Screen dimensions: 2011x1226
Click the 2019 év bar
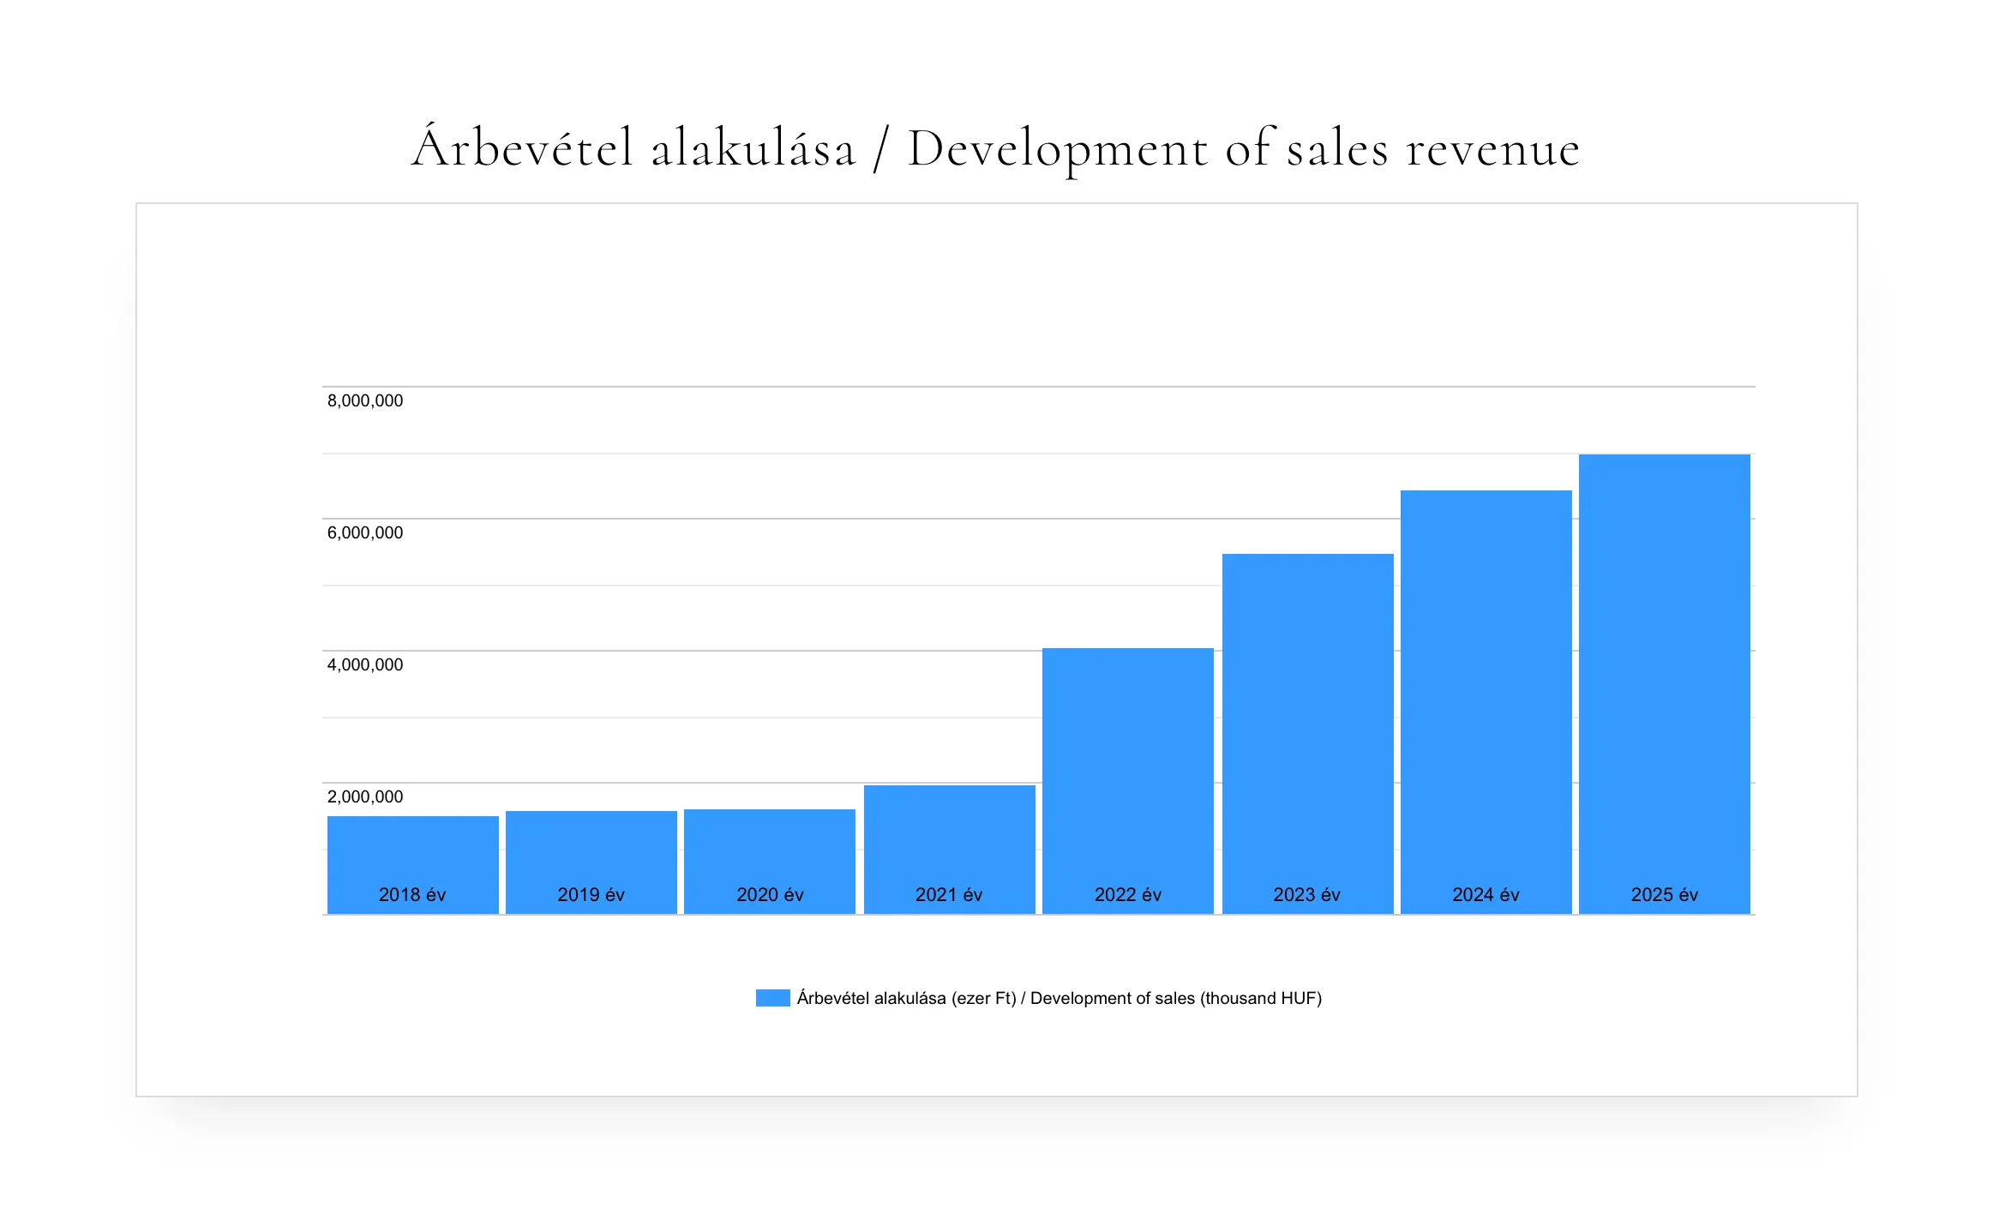(591, 849)
